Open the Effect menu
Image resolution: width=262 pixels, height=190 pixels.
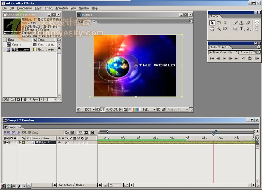[x=48, y=8]
